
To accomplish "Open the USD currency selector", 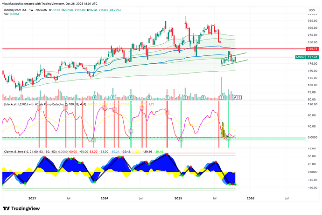I will [312, 10].
